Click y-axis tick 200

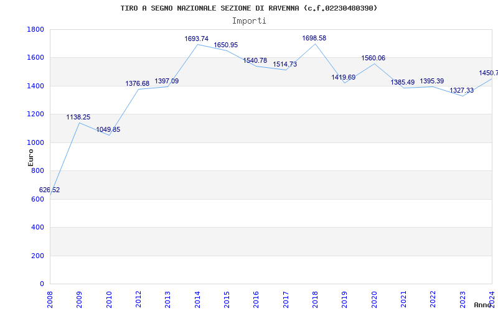(x=37, y=256)
